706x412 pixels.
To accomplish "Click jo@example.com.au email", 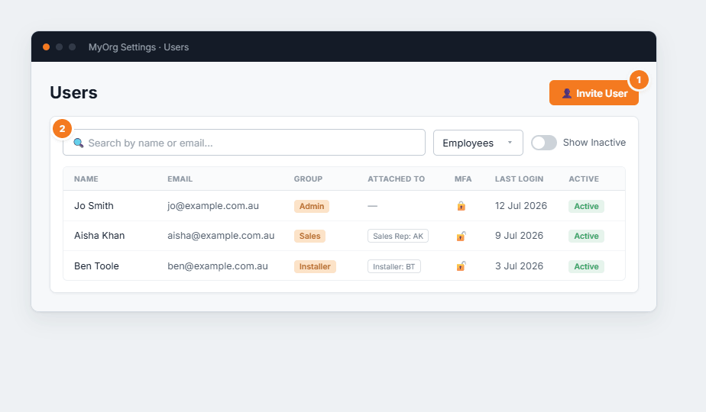I will point(213,205).
